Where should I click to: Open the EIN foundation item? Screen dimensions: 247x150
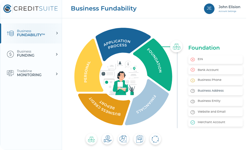(215, 60)
